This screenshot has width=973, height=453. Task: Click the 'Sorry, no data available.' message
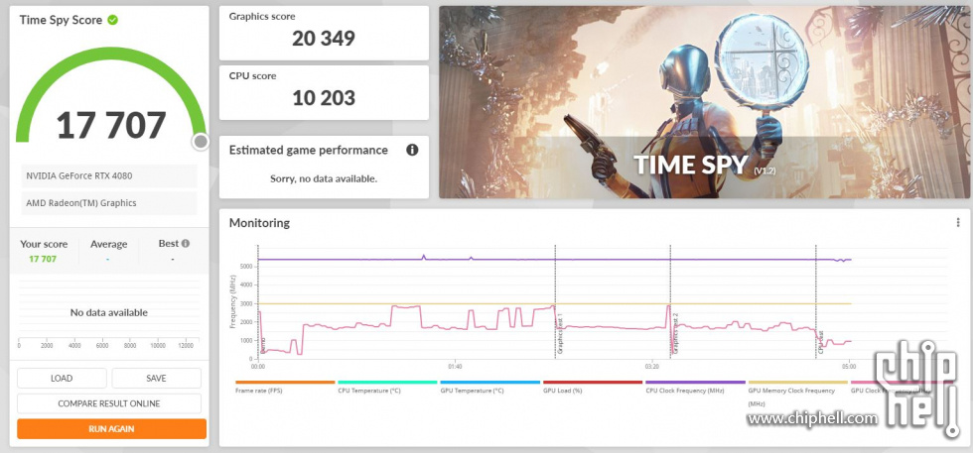[324, 178]
